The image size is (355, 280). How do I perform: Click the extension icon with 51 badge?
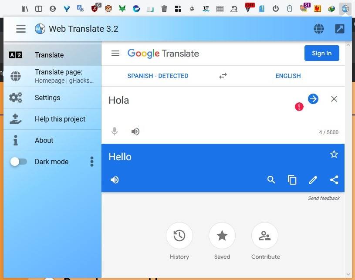tap(304, 8)
